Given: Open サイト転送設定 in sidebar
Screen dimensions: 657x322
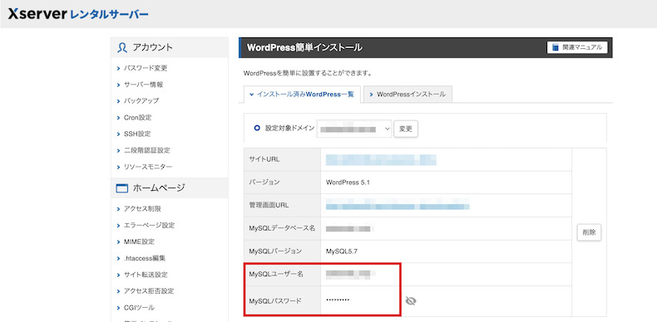Looking at the screenshot, I should pyautogui.click(x=146, y=275).
